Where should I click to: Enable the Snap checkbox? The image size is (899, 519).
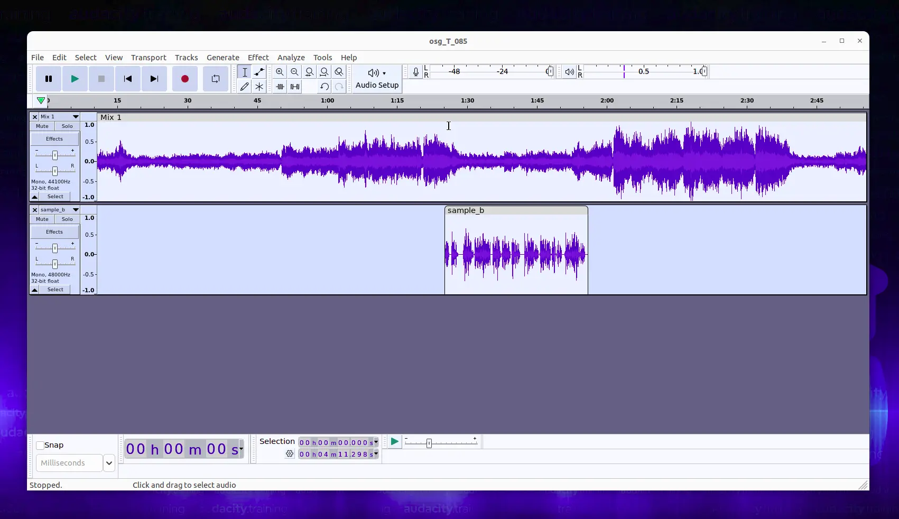(x=40, y=446)
